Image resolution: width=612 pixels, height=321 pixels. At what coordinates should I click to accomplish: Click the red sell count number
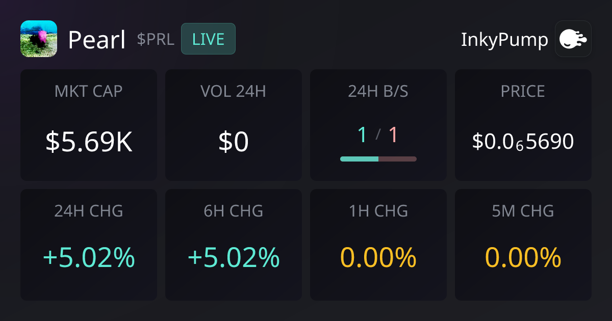click(x=393, y=135)
